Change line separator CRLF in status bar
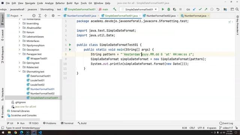 pos(192,127)
